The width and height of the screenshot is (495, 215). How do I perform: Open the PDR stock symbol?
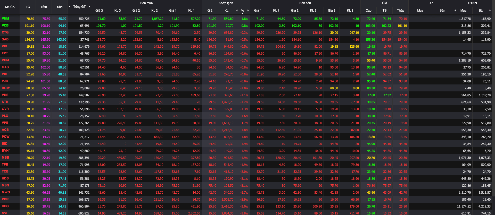pos(5,199)
